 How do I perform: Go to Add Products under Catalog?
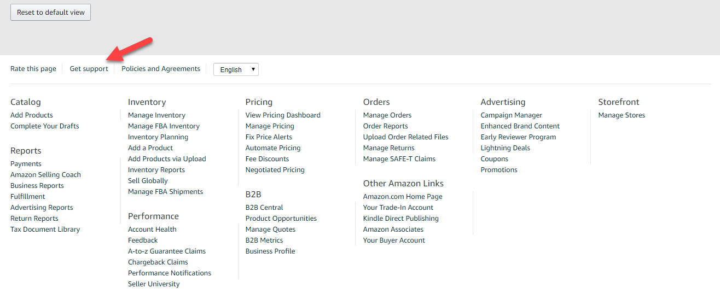point(32,115)
